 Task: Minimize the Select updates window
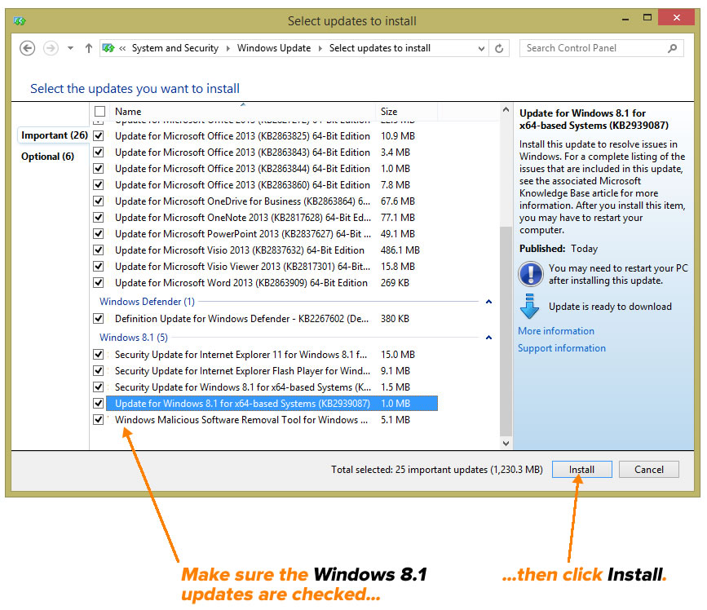coord(625,19)
